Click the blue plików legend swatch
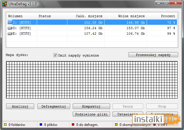184x130 pixels. 41,124
